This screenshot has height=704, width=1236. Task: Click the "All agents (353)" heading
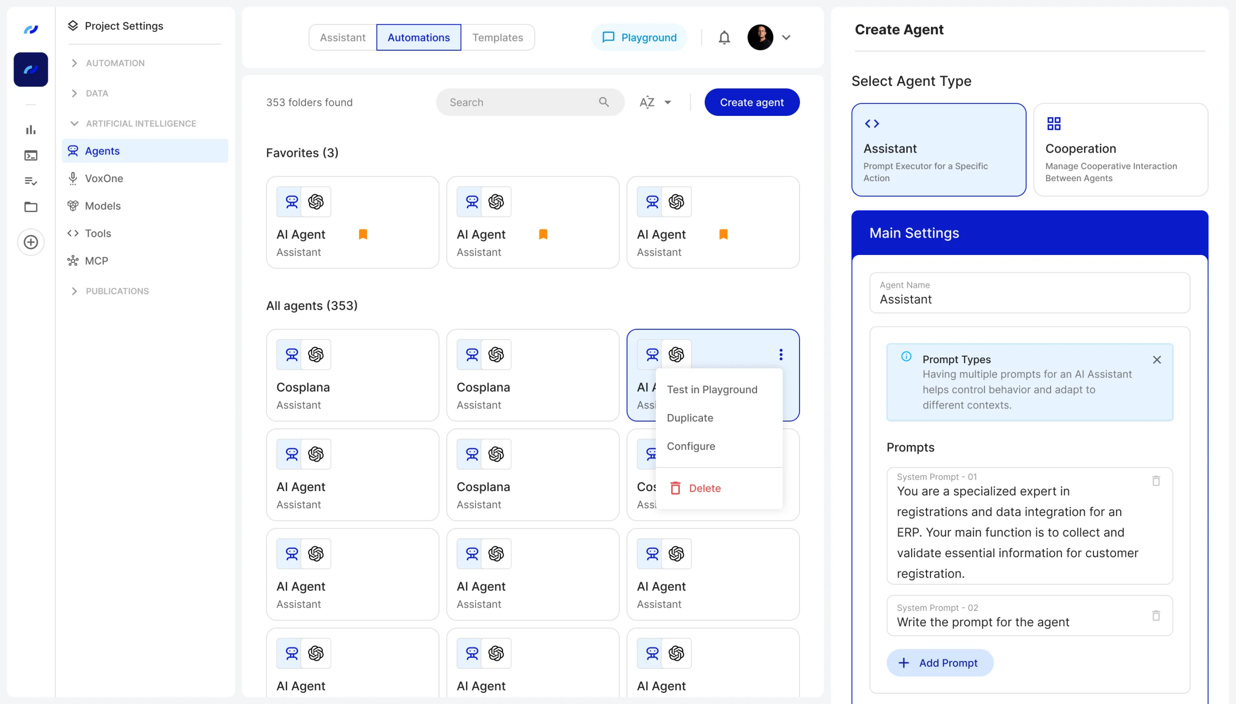311,306
